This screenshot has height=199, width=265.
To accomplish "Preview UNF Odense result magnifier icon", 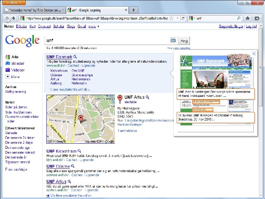I will (73, 166).
